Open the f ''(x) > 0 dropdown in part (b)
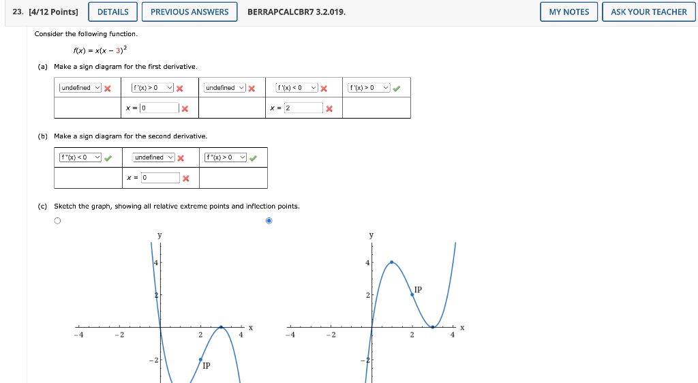 point(226,157)
